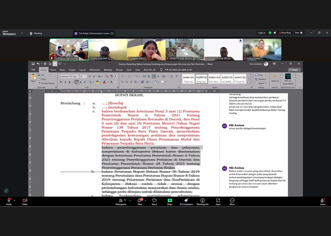
Task: Click the Format Painter tool
Action: (46, 83)
